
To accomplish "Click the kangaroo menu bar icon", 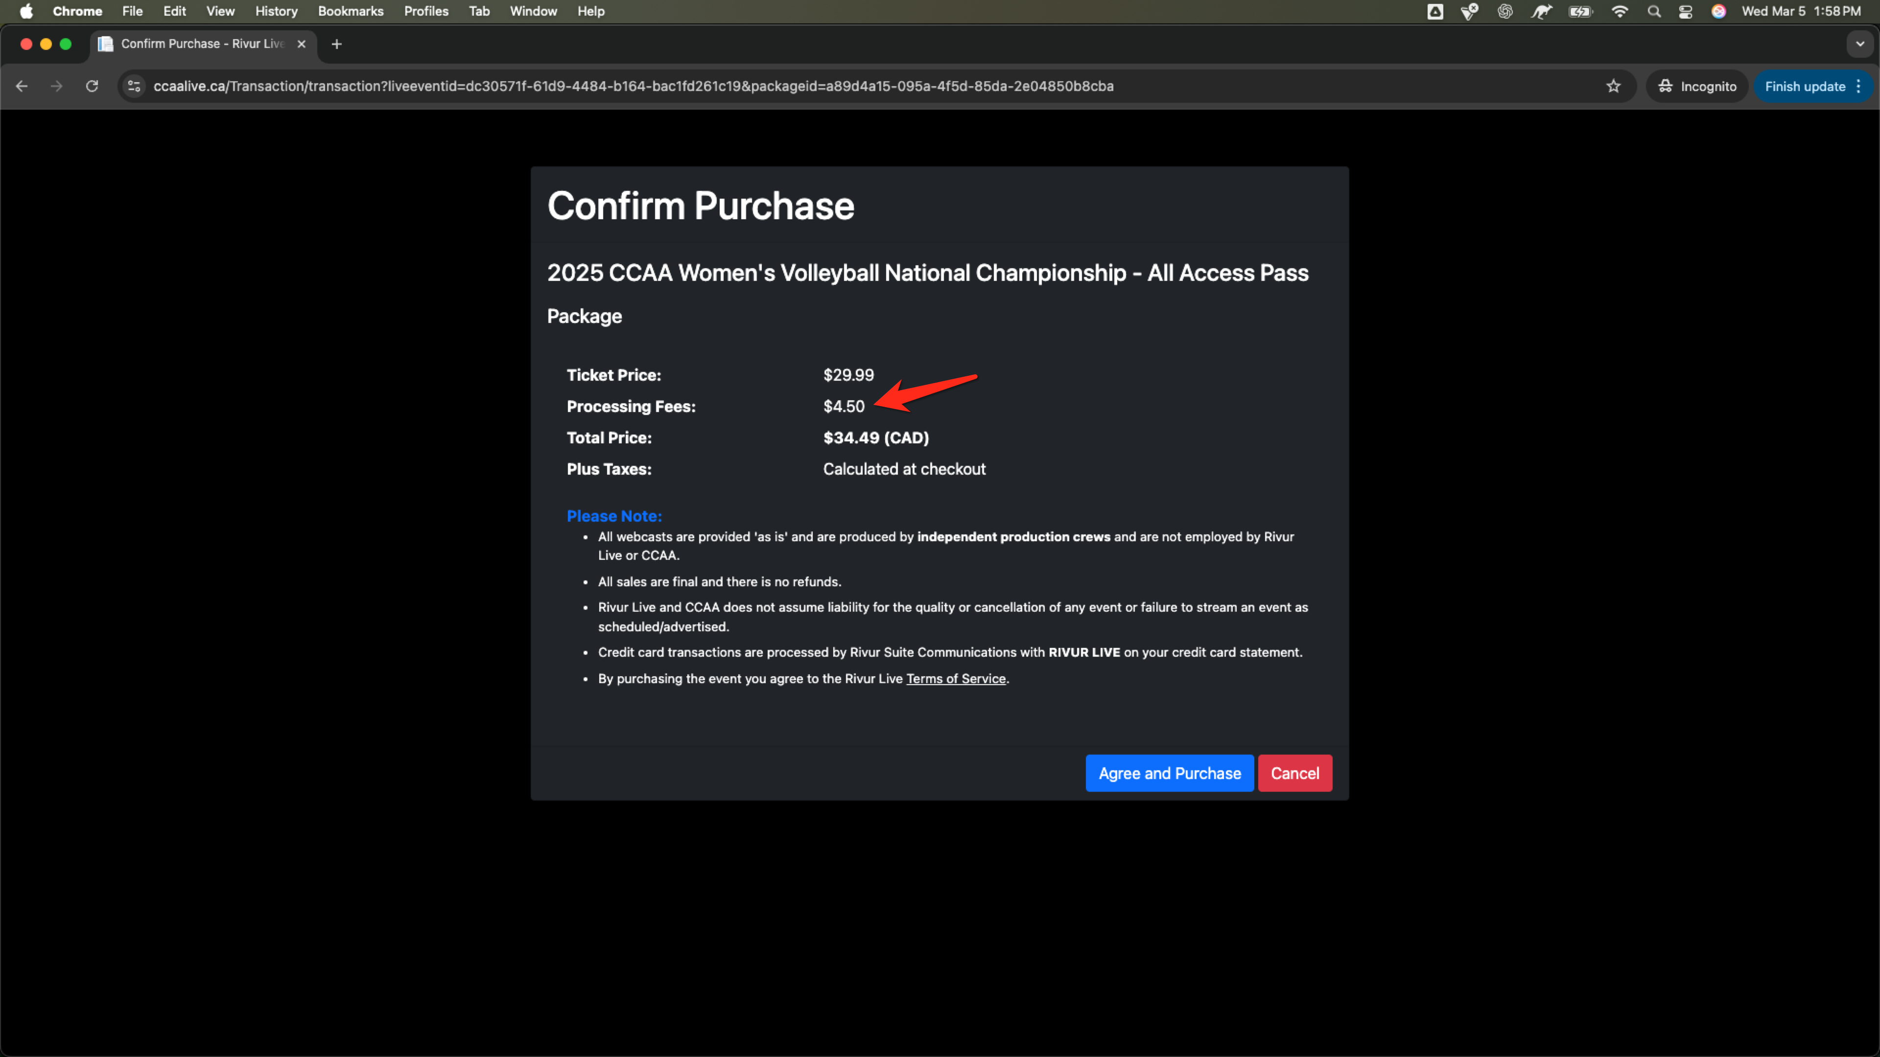I will 1541,11.
